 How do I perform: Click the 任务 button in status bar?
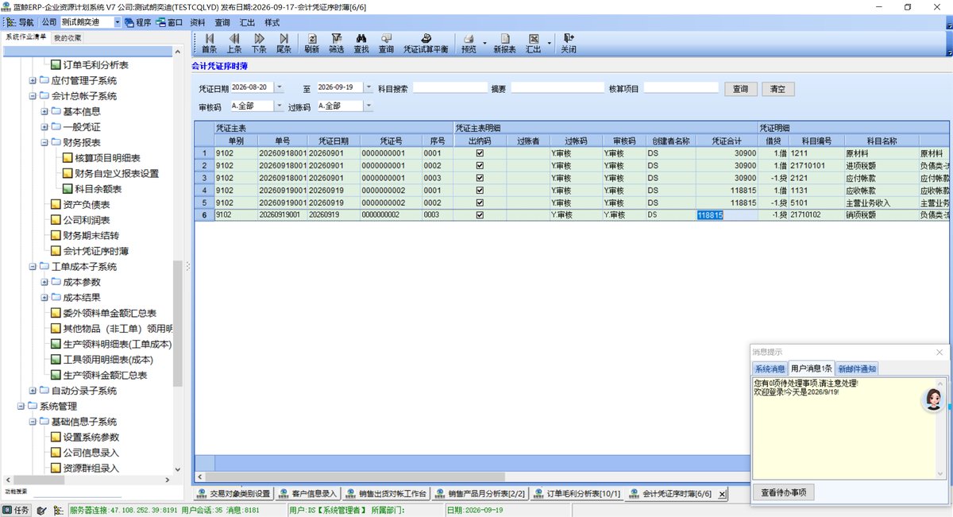16,511
